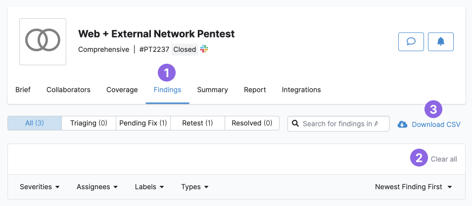Image resolution: width=472 pixels, height=206 pixels.
Task: Expand the Severities dropdown
Action: coord(40,187)
